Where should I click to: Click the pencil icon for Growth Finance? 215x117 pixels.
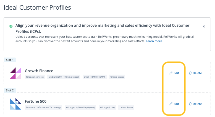point(171,73)
